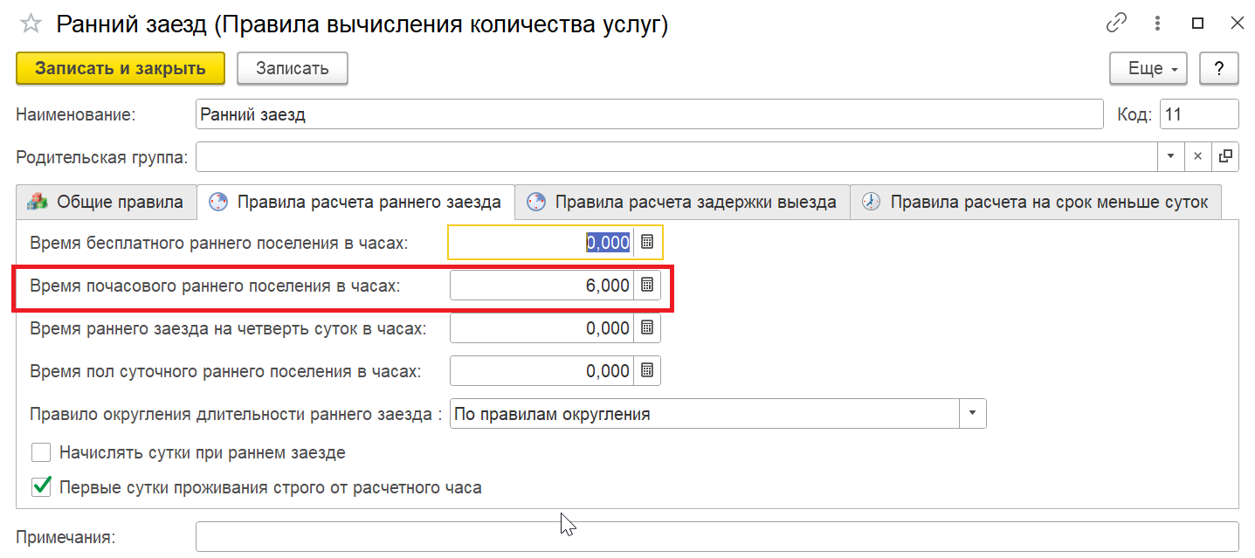Expand the Родительская группа dropdown list

coord(1171,156)
